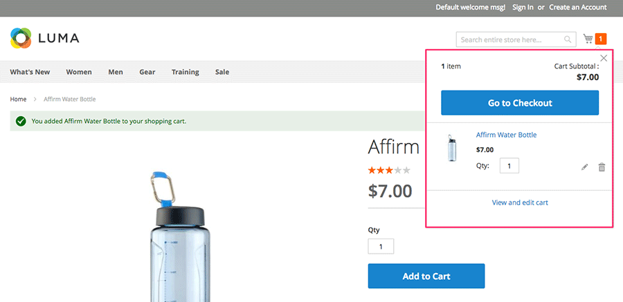
Task: Open the Sale menu
Action: point(222,72)
